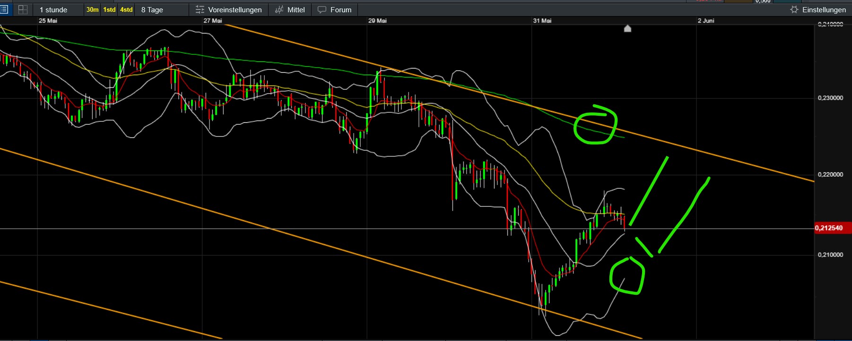Switch interval to 1std
Image resolution: width=852 pixels, height=341 pixels.
pos(110,9)
